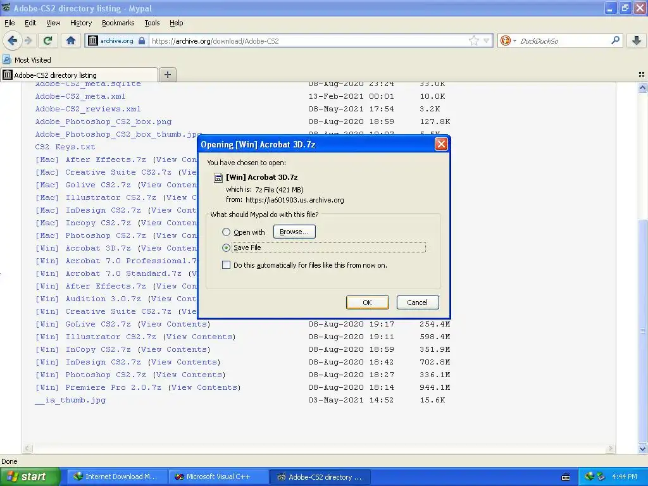Select the Open with radio button
The image size is (648, 486).
(226, 232)
